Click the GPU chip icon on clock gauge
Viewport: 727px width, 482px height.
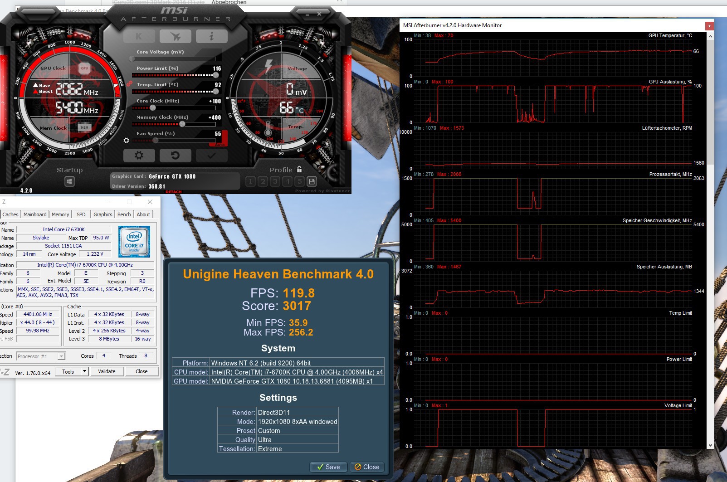coord(84,68)
